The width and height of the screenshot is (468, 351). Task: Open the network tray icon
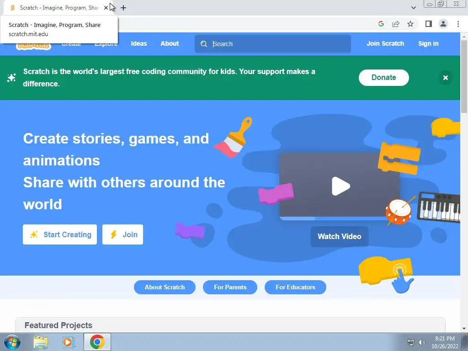(x=411, y=342)
